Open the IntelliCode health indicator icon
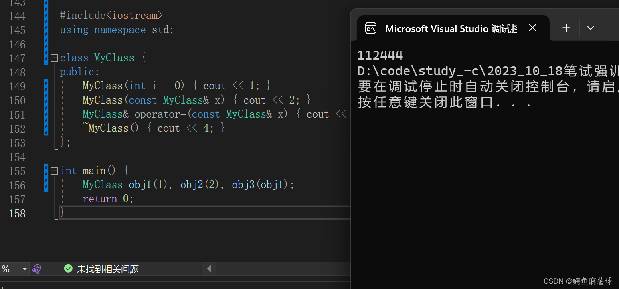This screenshot has width=619, height=289. (37, 269)
